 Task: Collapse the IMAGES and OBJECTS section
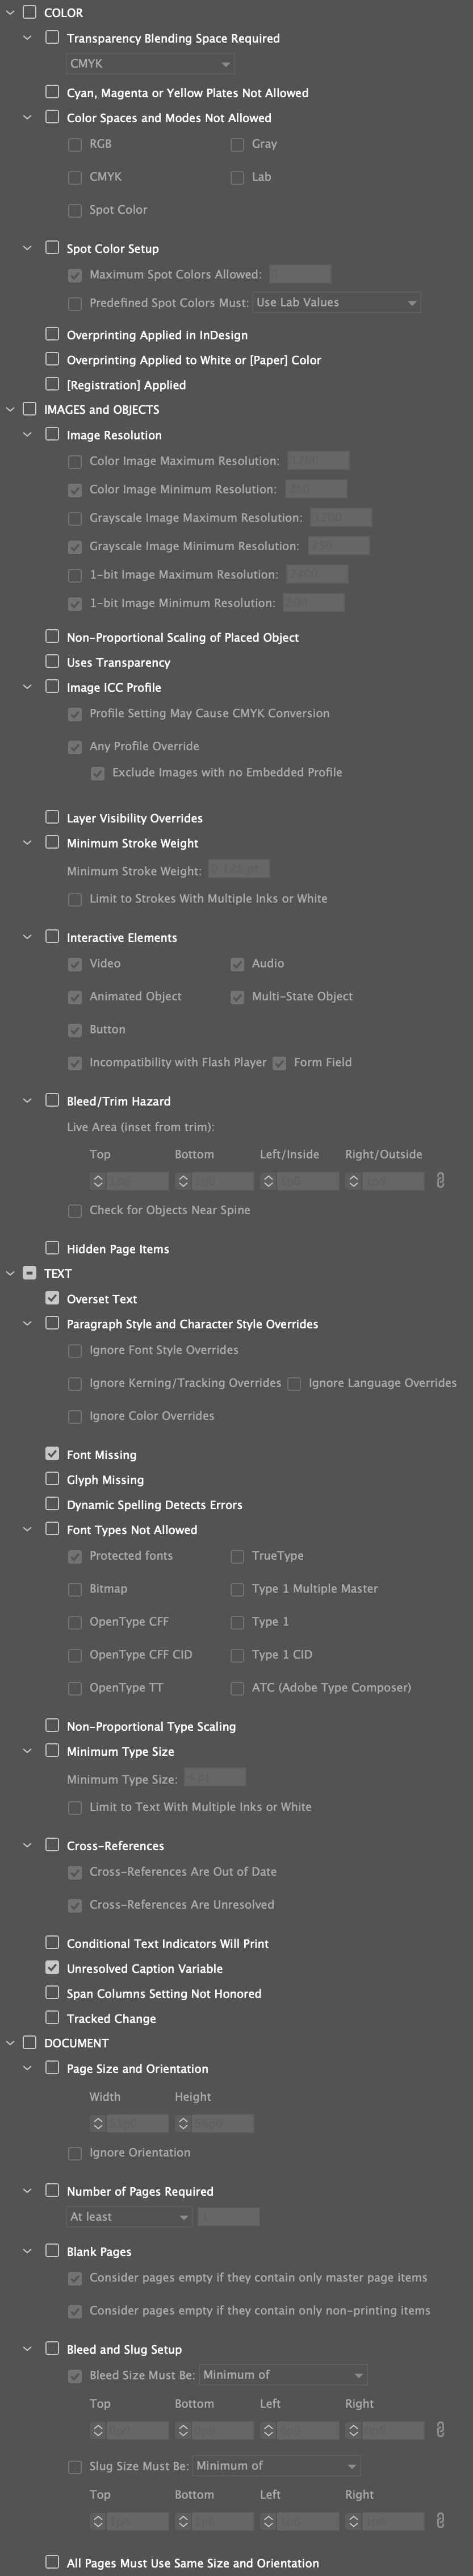point(11,409)
